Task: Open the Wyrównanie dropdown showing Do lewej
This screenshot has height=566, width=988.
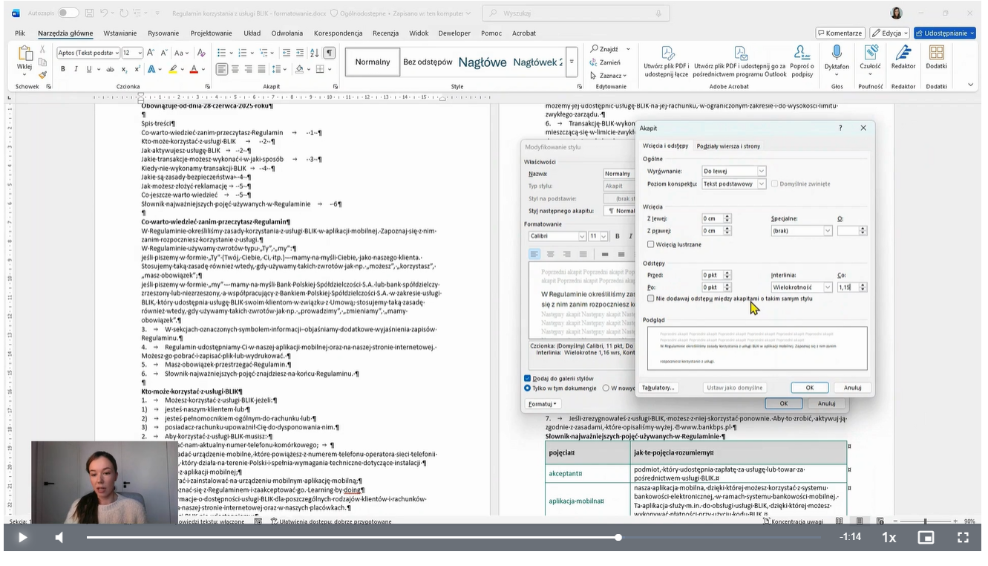Action: (x=735, y=171)
